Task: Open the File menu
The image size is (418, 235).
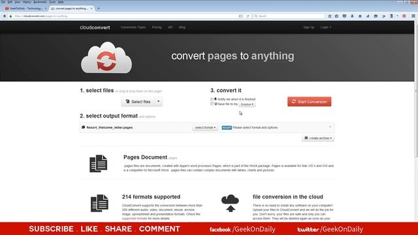Action: click(3, 2)
